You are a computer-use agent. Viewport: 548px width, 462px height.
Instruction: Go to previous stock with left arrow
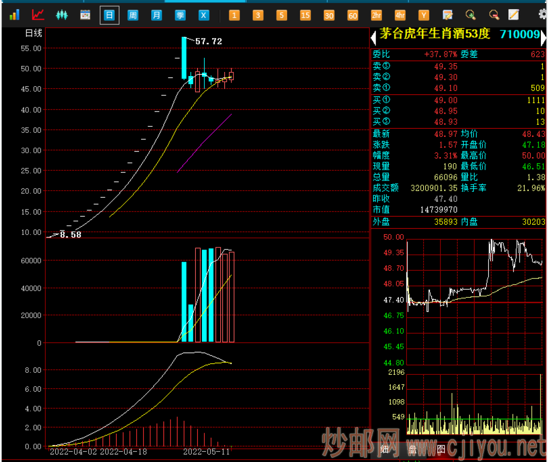coord(374,36)
